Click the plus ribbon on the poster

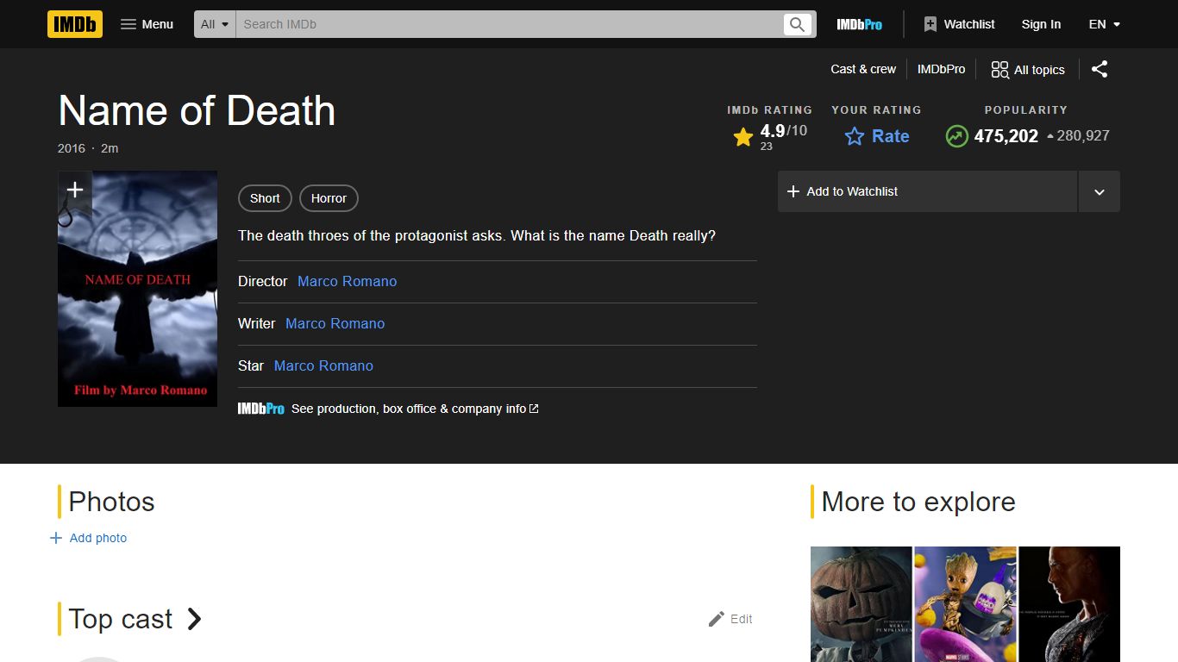pos(75,190)
